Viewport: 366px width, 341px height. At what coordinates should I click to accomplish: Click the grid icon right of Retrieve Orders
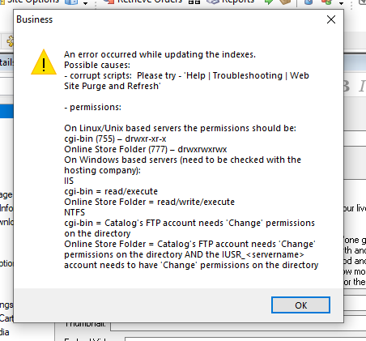click(194, 2)
